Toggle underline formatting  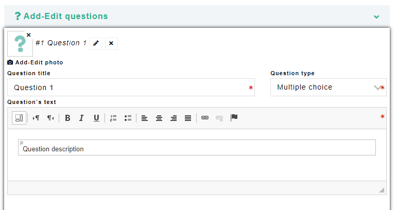pos(96,118)
